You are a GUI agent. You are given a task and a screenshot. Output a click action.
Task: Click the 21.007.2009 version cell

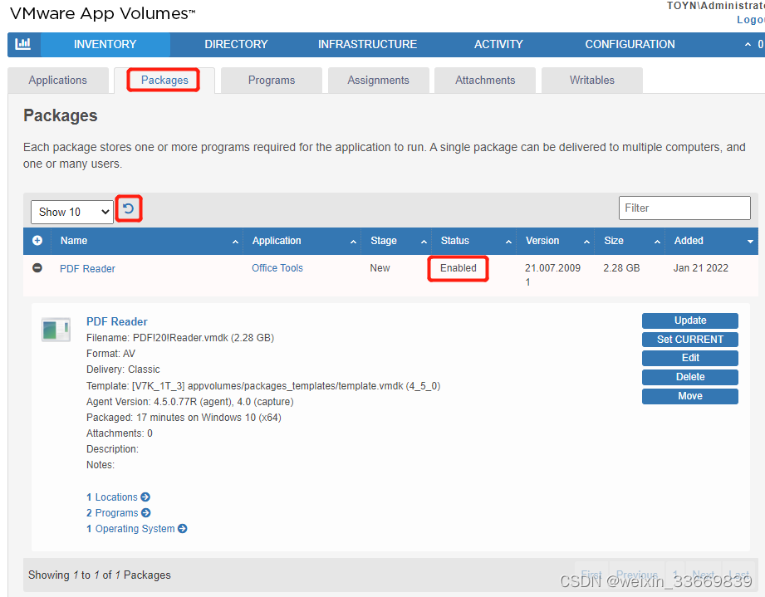[x=552, y=275]
